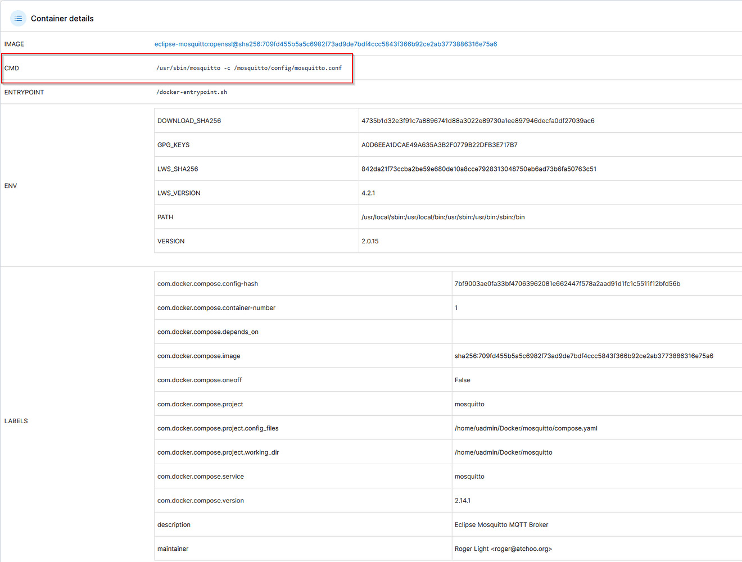Click the CMD row label
The image size is (742, 562).
click(12, 68)
